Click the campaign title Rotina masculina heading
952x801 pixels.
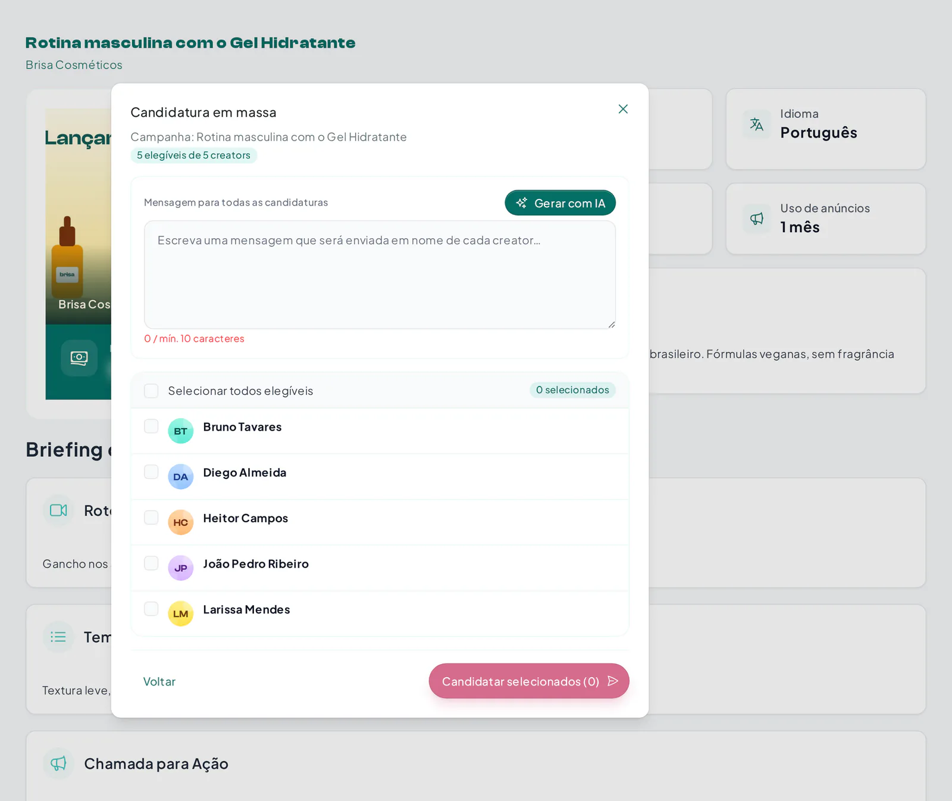tap(190, 43)
